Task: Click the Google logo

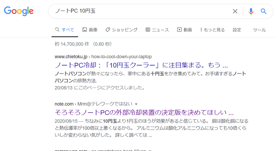Action: coord(19,11)
